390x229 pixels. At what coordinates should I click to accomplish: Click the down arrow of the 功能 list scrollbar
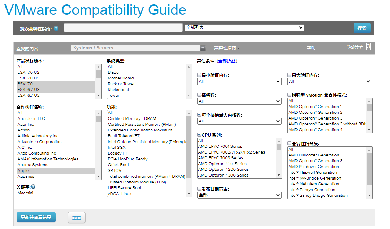189,194
